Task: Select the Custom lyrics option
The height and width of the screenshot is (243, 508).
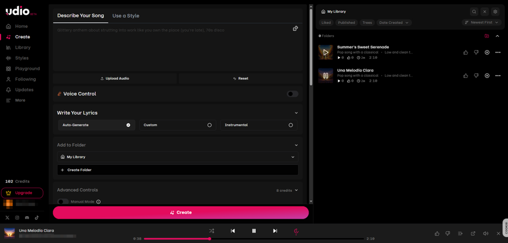Action: pyautogui.click(x=177, y=125)
